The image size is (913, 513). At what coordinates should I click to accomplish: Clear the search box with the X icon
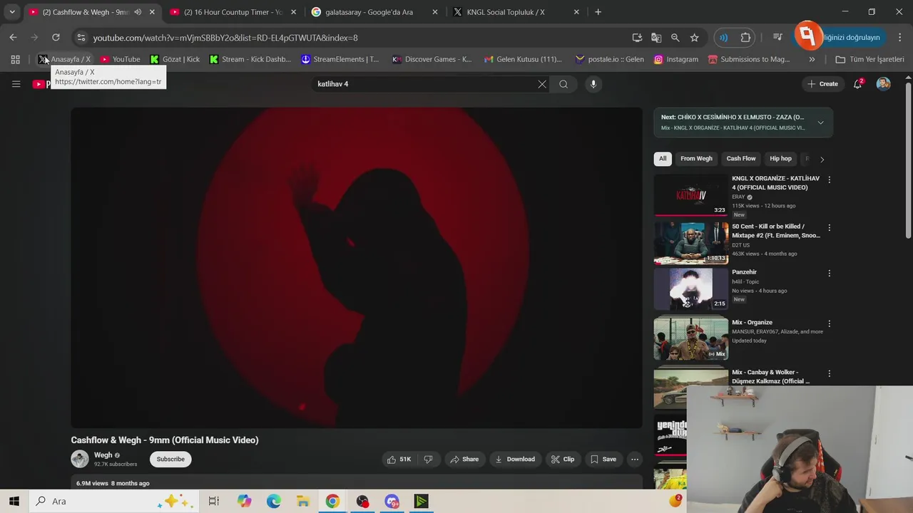click(542, 84)
